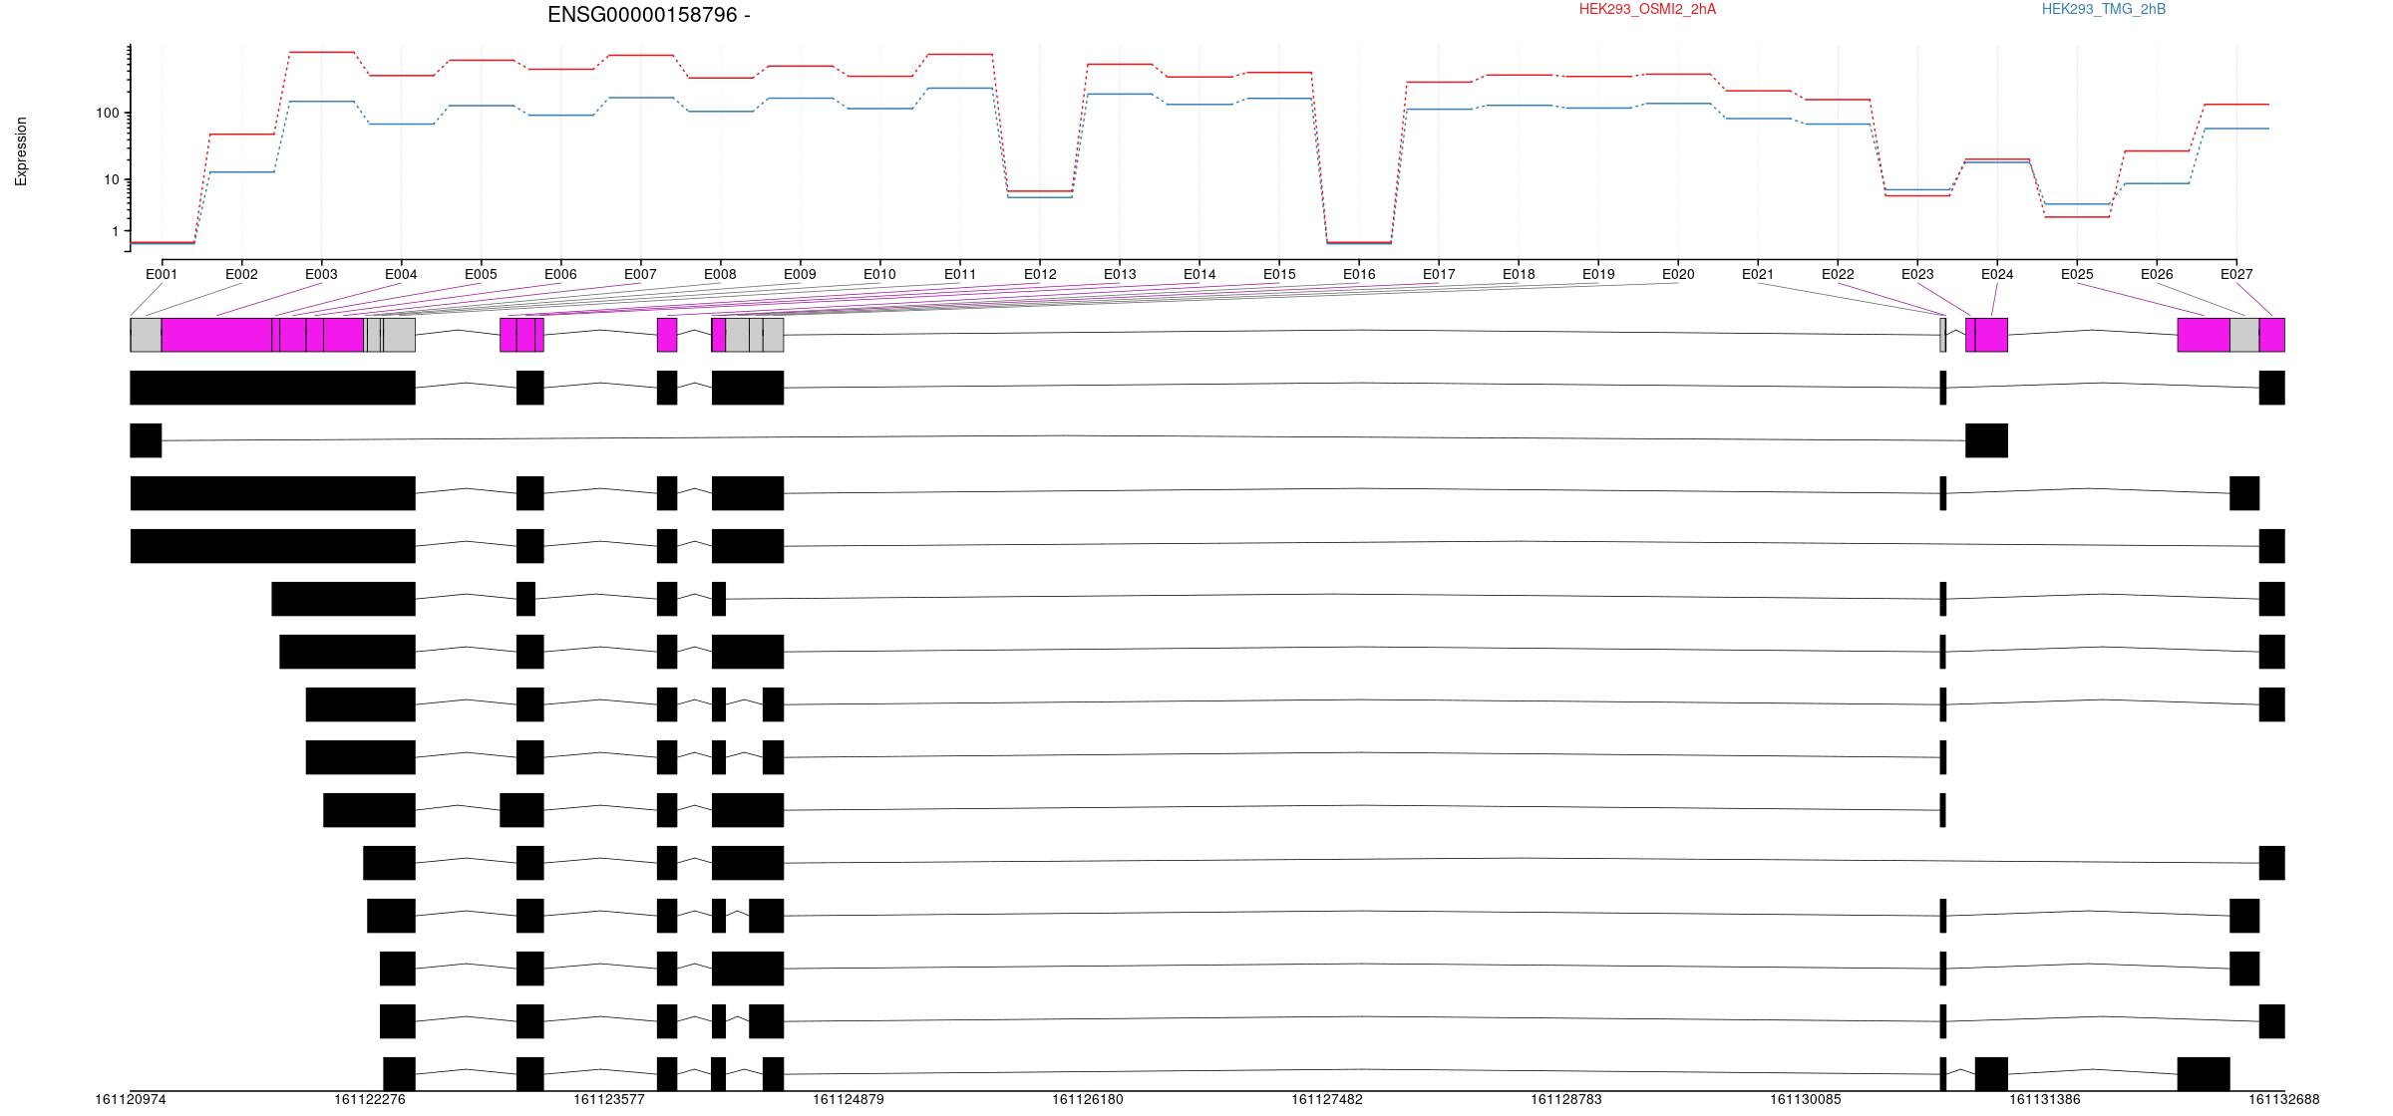Click exon bin label E008

[720, 274]
